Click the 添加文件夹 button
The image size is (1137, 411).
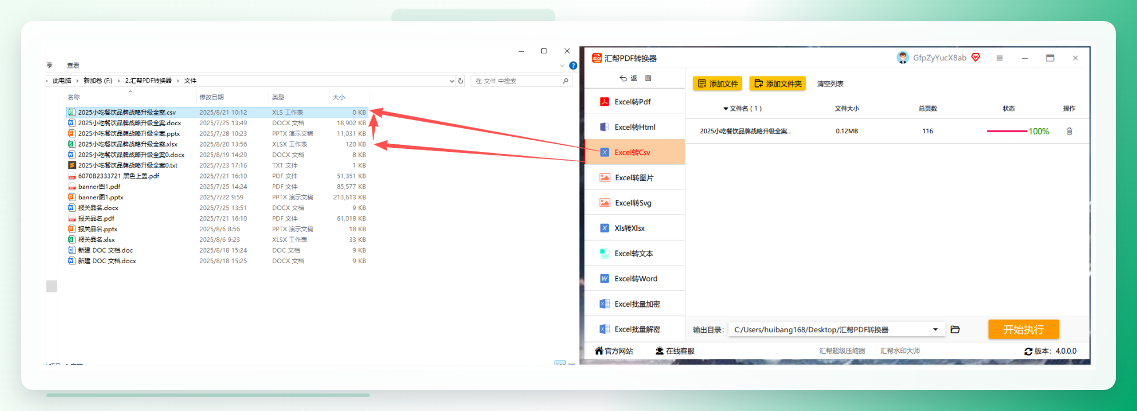(777, 83)
